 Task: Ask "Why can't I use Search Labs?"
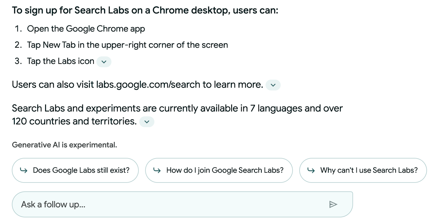(363, 170)
